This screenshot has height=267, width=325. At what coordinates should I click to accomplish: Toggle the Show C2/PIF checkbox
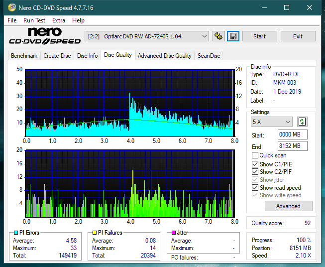point(255,172)
